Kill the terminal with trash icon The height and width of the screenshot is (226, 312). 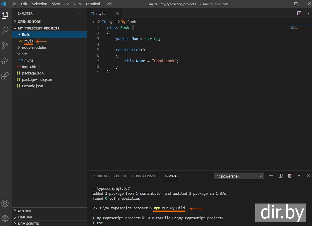pyautogui.click(x=289, y=176)
